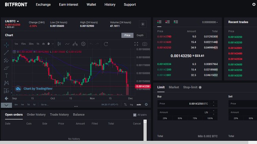257x144 pixels.
Task: Toggle the percent scale on chart
Action: point(125,105)
